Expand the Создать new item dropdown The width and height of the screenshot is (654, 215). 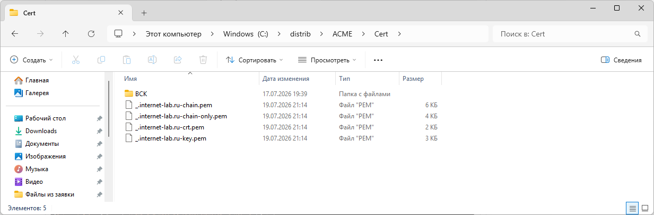click(32, 60)
